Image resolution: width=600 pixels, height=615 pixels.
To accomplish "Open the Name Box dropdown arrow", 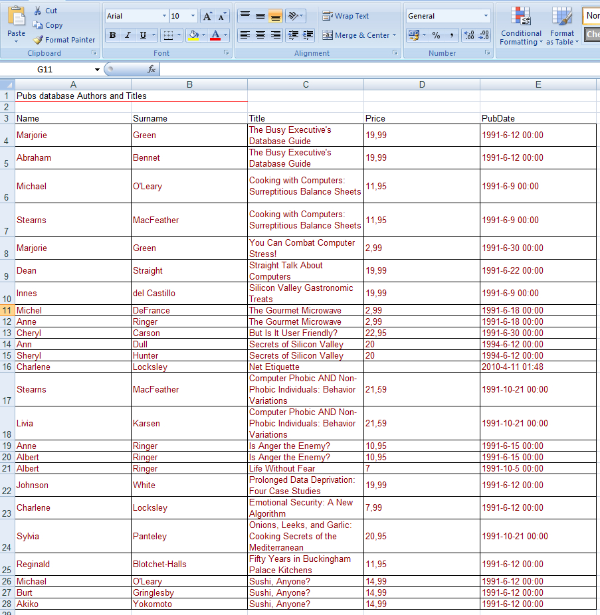I will 98,69.
